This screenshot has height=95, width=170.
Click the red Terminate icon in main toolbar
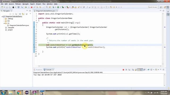(x=32, y=7)
